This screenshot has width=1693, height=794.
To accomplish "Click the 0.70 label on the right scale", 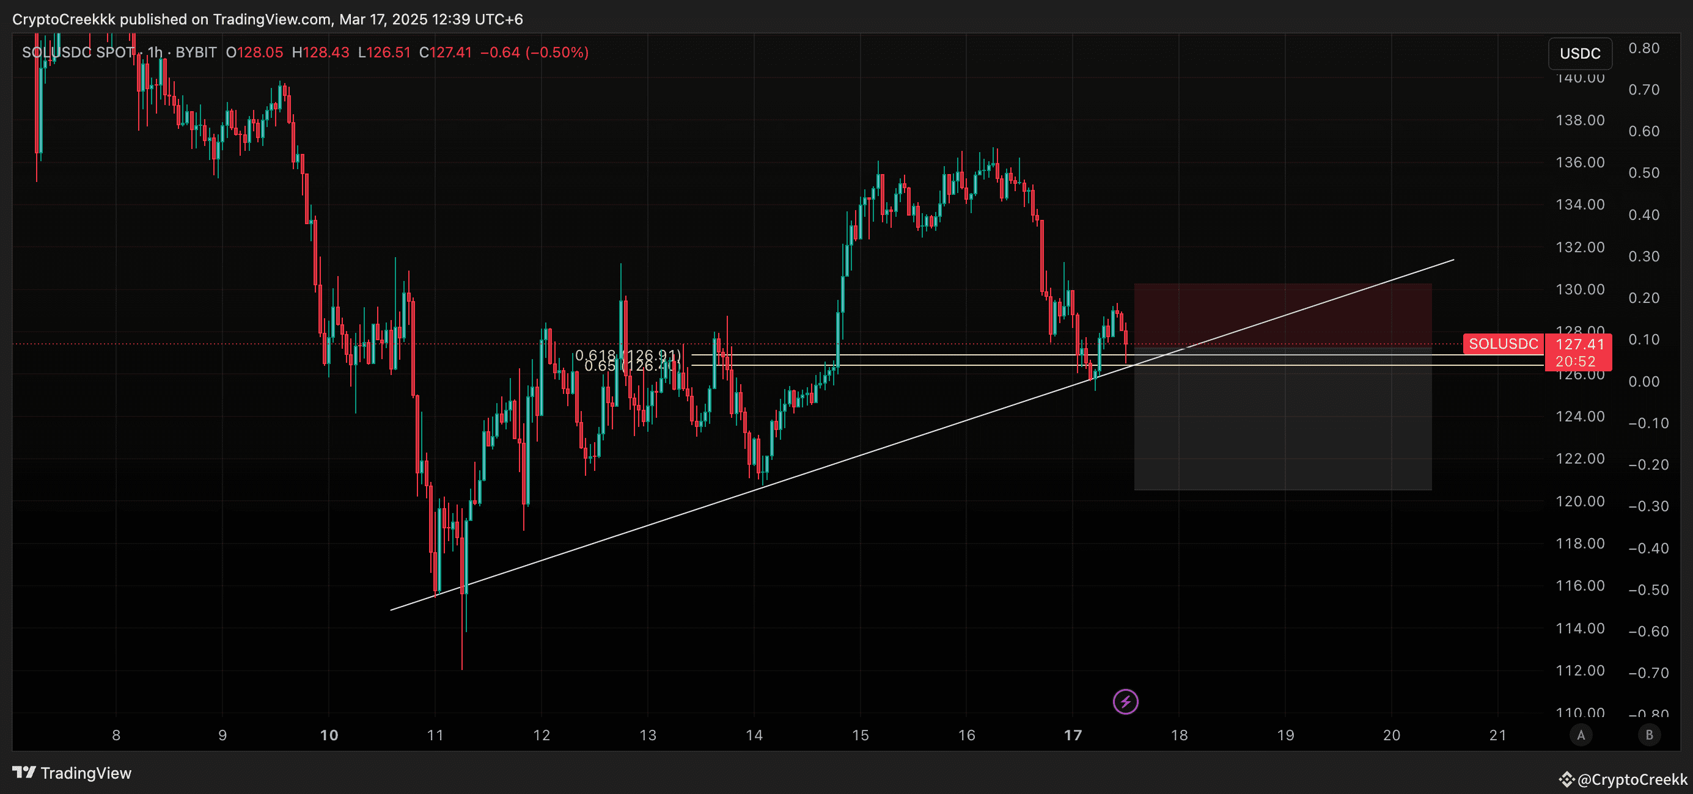I will [x=1643, y=89].
